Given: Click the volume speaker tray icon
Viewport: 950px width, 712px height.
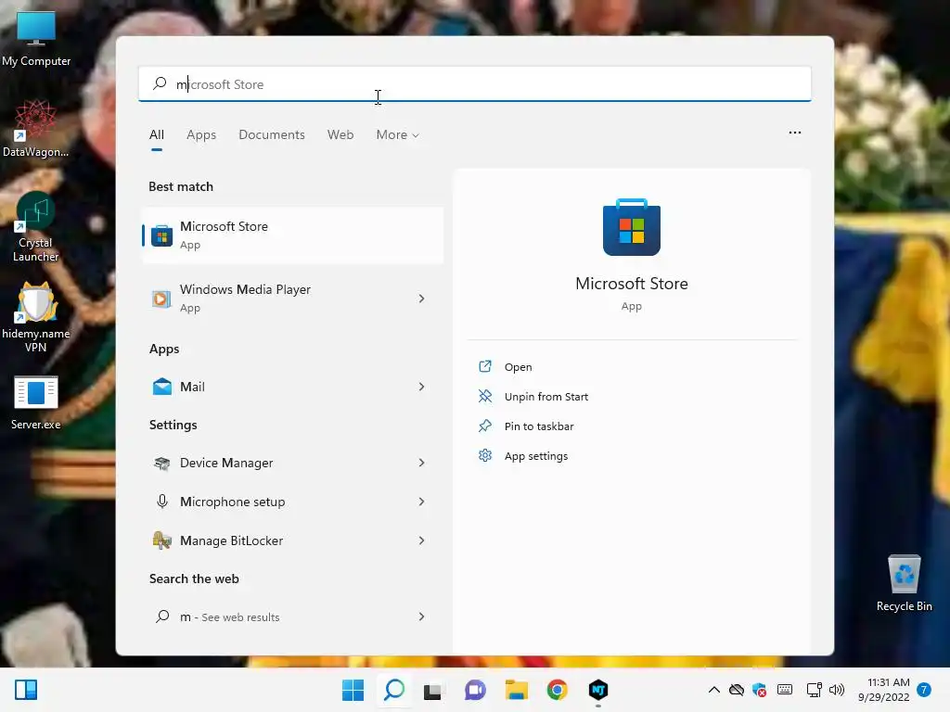Looking at the screenshot, I should (x=837, y=690).
